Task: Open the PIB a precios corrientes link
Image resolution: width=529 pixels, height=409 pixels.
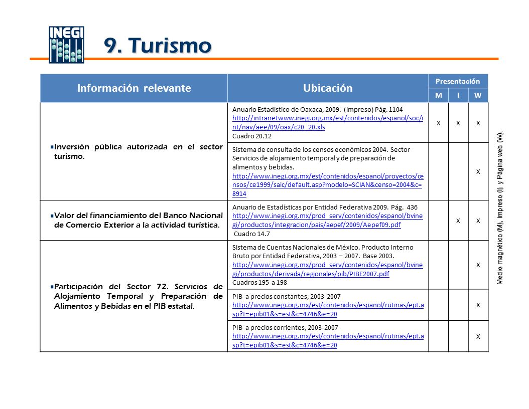Action: [x=328, y=341]
